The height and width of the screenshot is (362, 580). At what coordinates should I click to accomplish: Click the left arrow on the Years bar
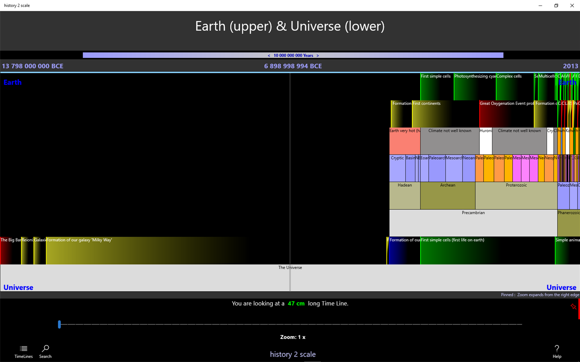coord(269,55)
